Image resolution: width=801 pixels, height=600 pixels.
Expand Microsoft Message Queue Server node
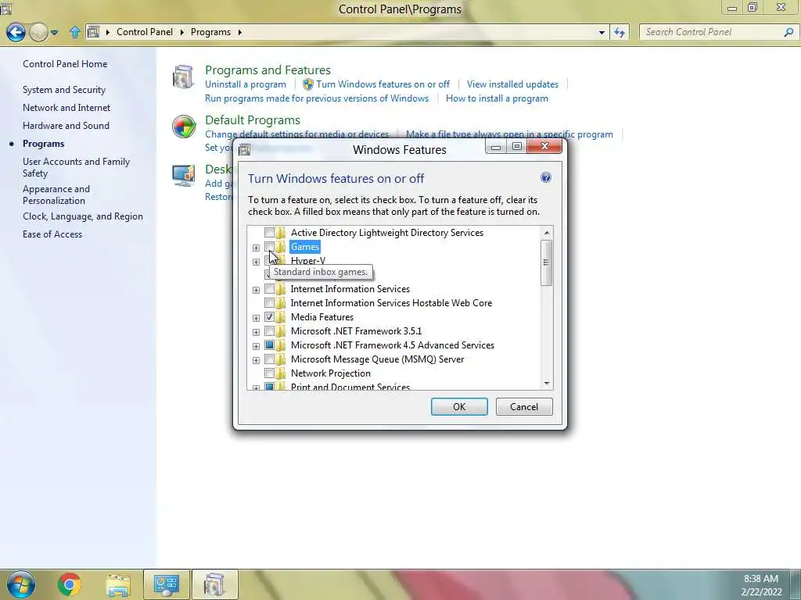(x=256, y=360)
